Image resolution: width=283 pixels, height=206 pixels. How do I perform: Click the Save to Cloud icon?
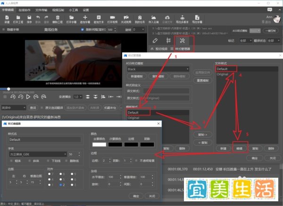pyautogui.click(x=153, y=17)
